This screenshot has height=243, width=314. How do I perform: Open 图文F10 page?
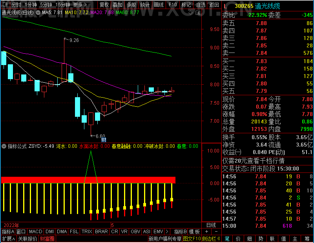pos(192,239)
